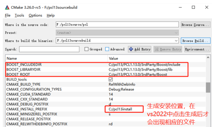This screenshot has height=127, width=212.
Task: Click the CMake logo icon in title bar
Action: (7, 7)
